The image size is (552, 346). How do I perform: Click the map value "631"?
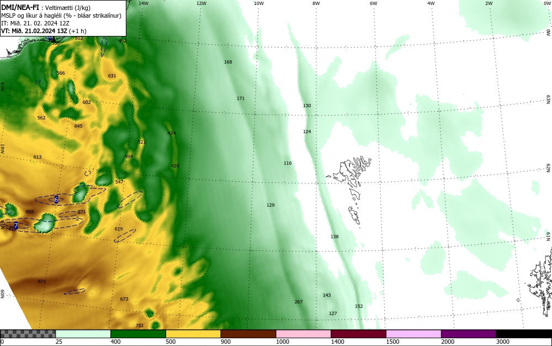click(112, 76)
